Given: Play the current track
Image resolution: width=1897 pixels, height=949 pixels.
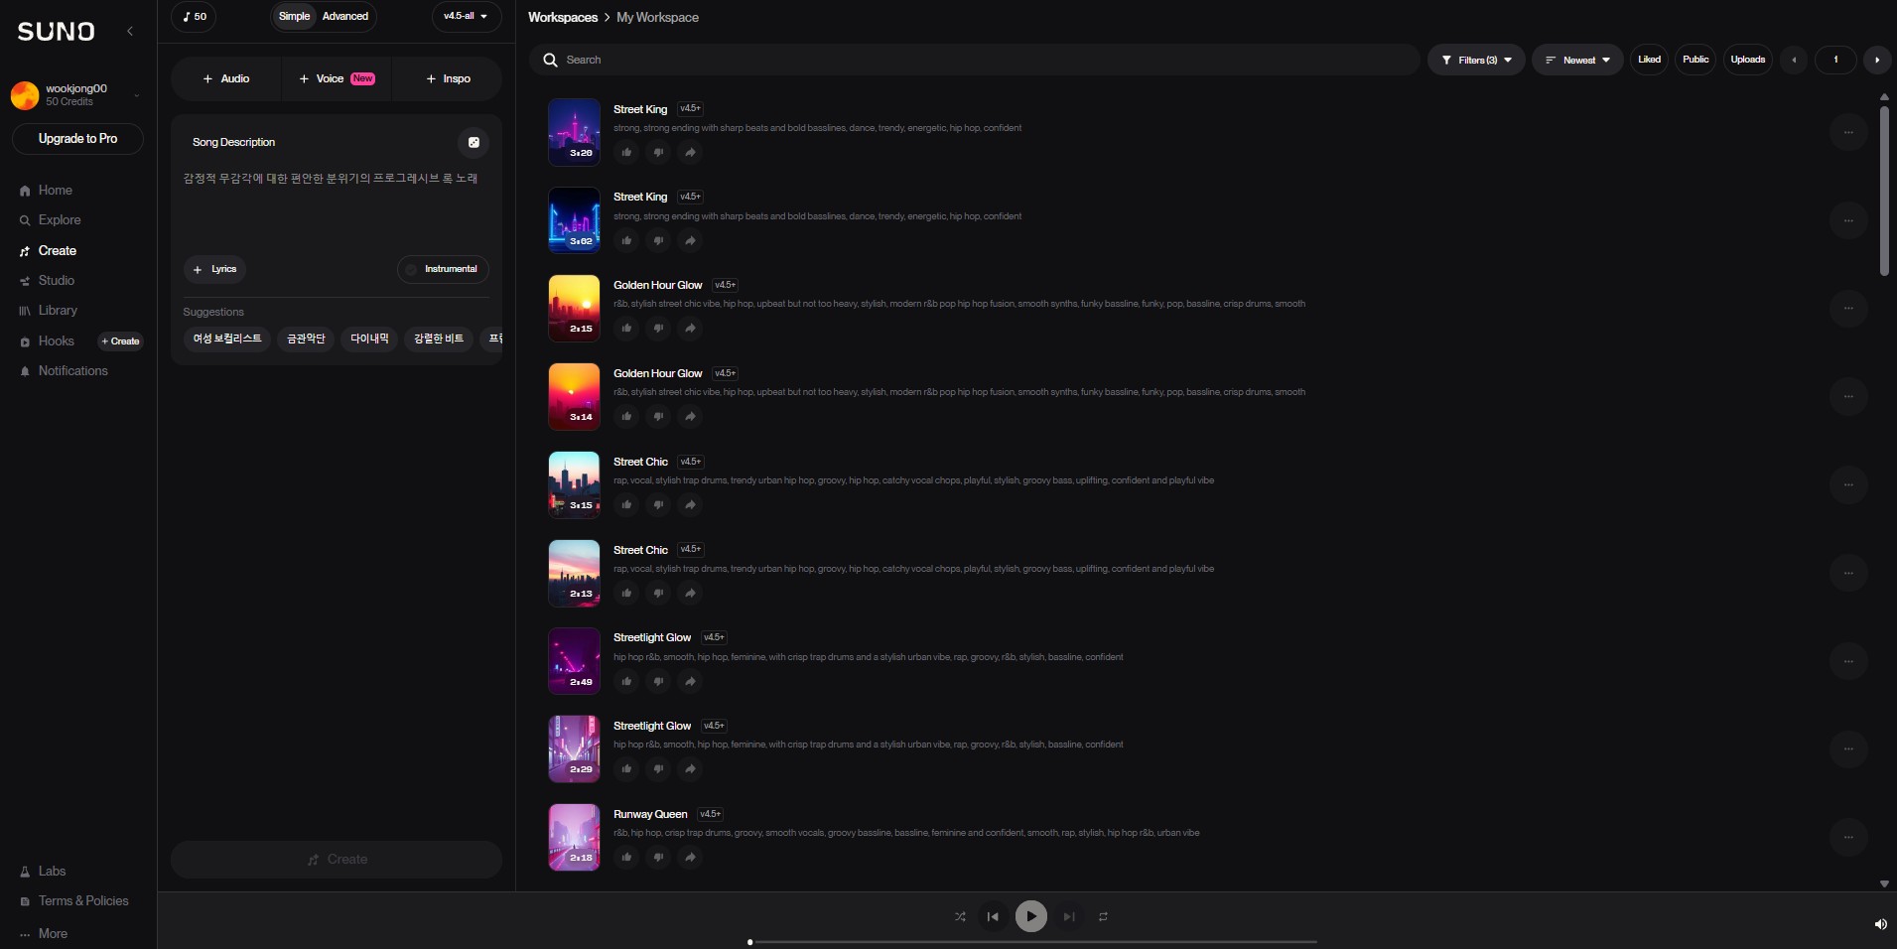Looking at the screenshot, I should tap(1031, 916).
